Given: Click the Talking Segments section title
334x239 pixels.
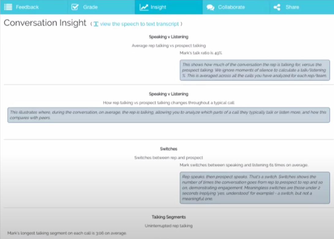Looking at the screenshot, I should pyautogui.click(x=168, y=217).
